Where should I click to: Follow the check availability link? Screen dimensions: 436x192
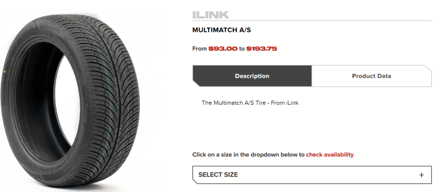pos(330,155)
